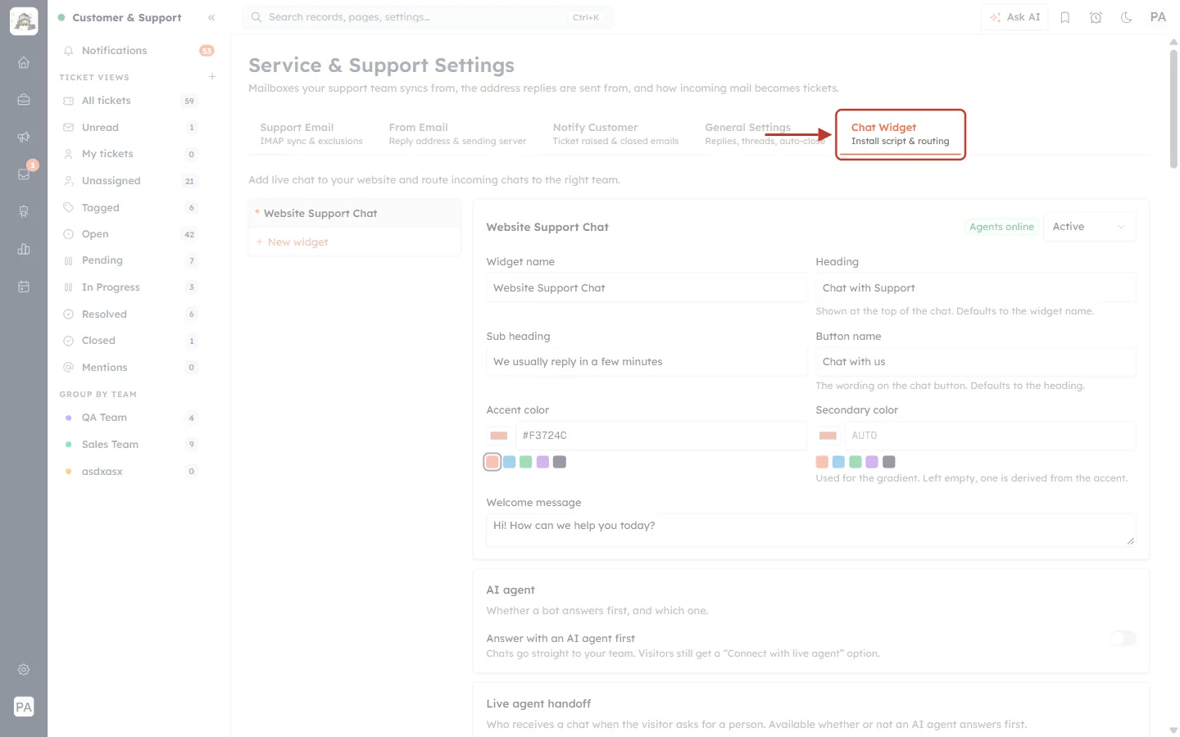This screenshot has height=737, width=1180.
Task: Enable Answer with an AI agent first
Action: pos(1123,638)
